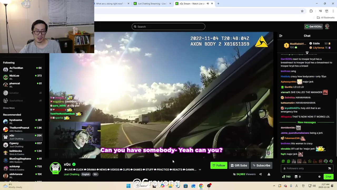Screen dimensions: 337x190
Task: Open phemcel channel in sidebar
Action: point(22,85)
